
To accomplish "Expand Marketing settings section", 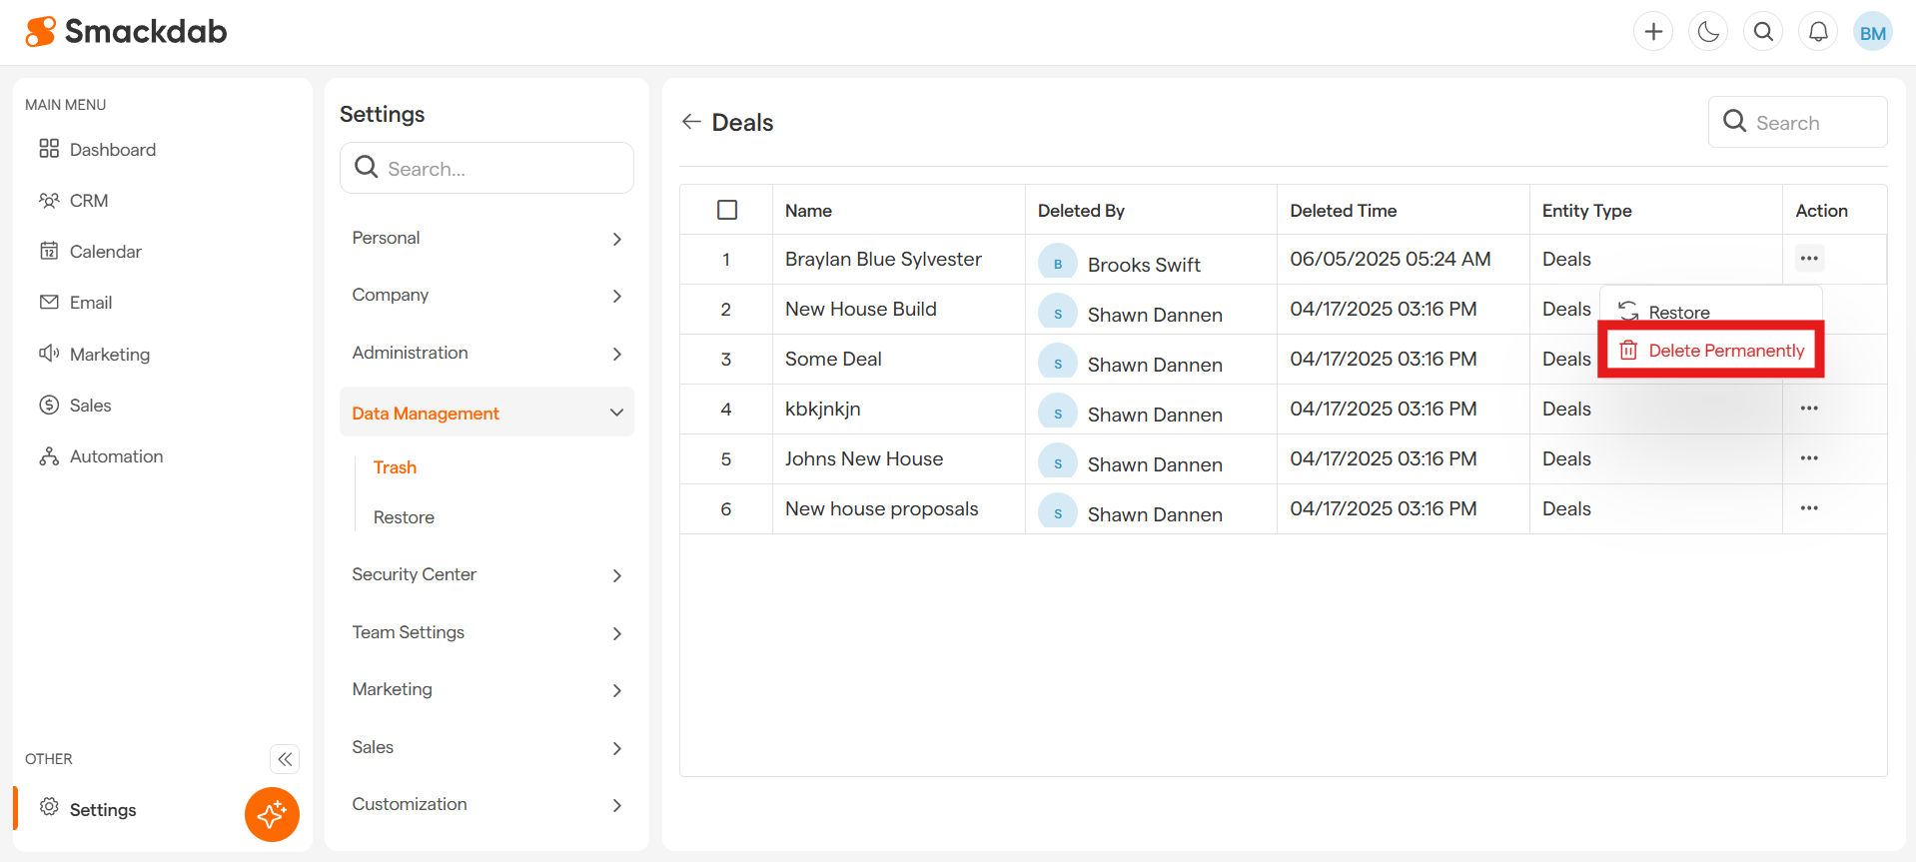I will point(486,689).
